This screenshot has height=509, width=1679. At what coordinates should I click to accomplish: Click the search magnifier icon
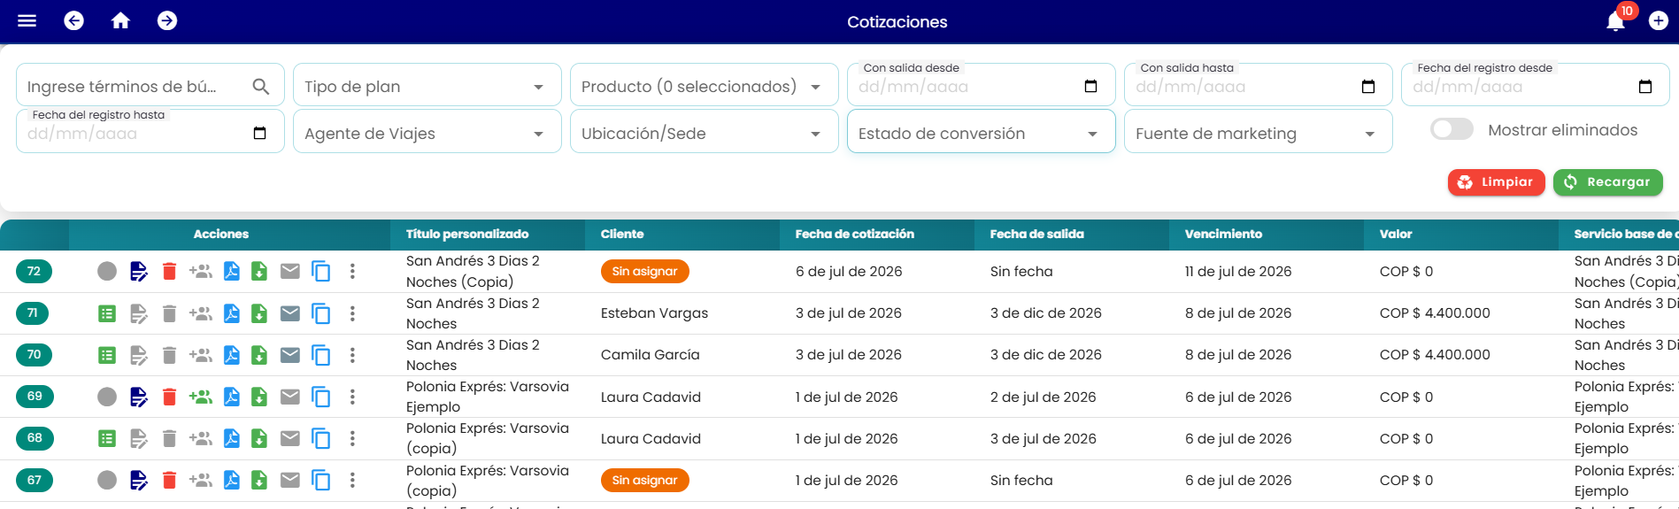[x=260, y=86]
